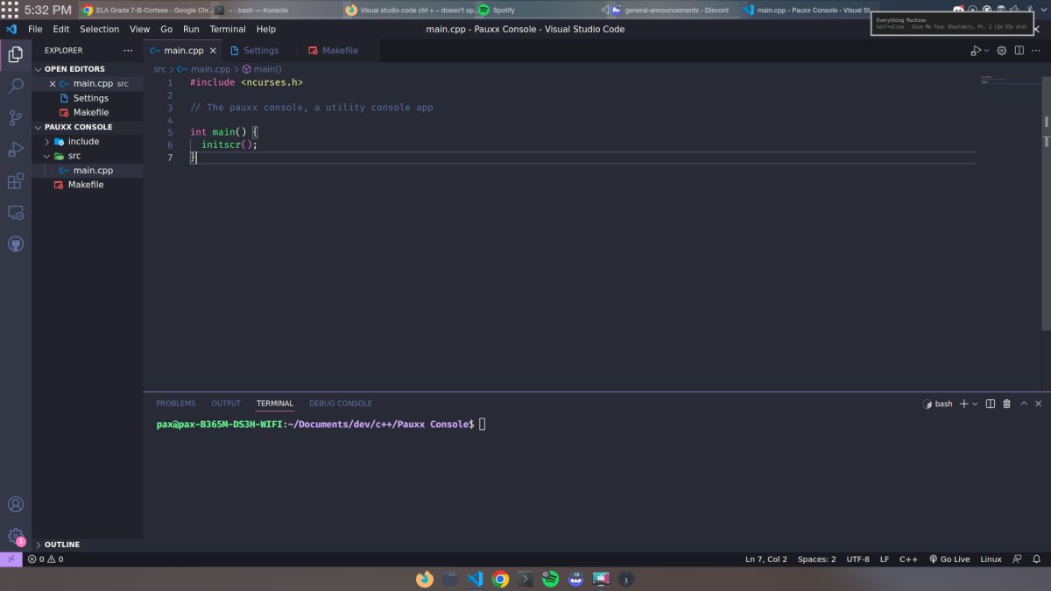Switch to the Output panel tab
The height and width of the screenshot is (591, 1051).
[226, 404]
